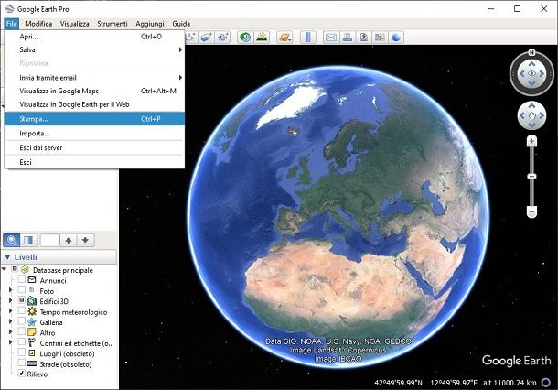
Task: Expand the Confini ed etichette tree node
Action: tap(11, 342)
